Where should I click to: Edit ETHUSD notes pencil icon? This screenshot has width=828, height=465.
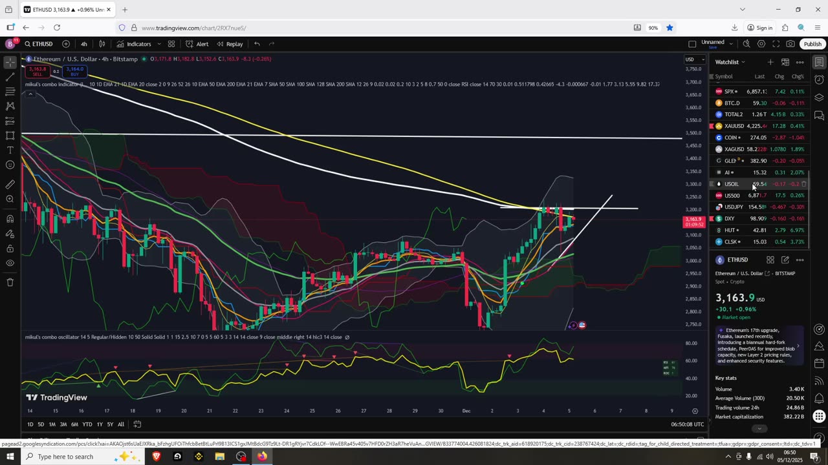click(x=785, y=260)
